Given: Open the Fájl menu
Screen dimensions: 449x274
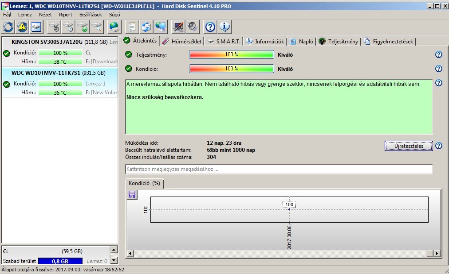Looking at the screenshot, I should [7, 15].
